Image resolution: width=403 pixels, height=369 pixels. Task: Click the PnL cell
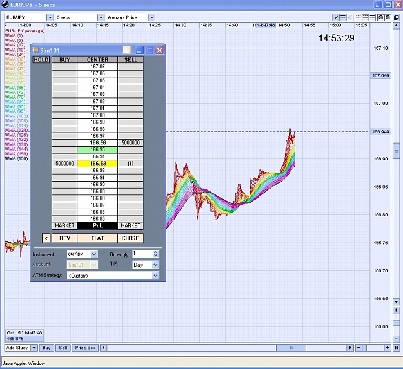97,226
